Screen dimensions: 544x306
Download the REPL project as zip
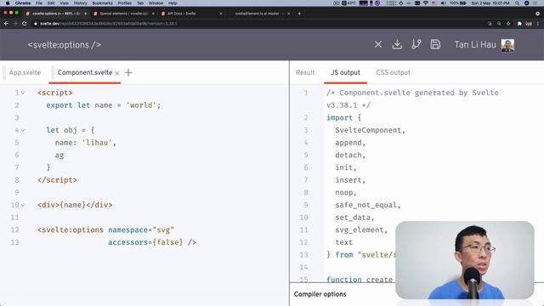(397, 44)
